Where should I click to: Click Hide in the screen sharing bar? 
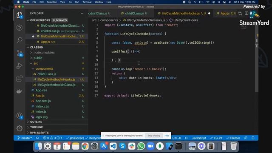[167, 136]
